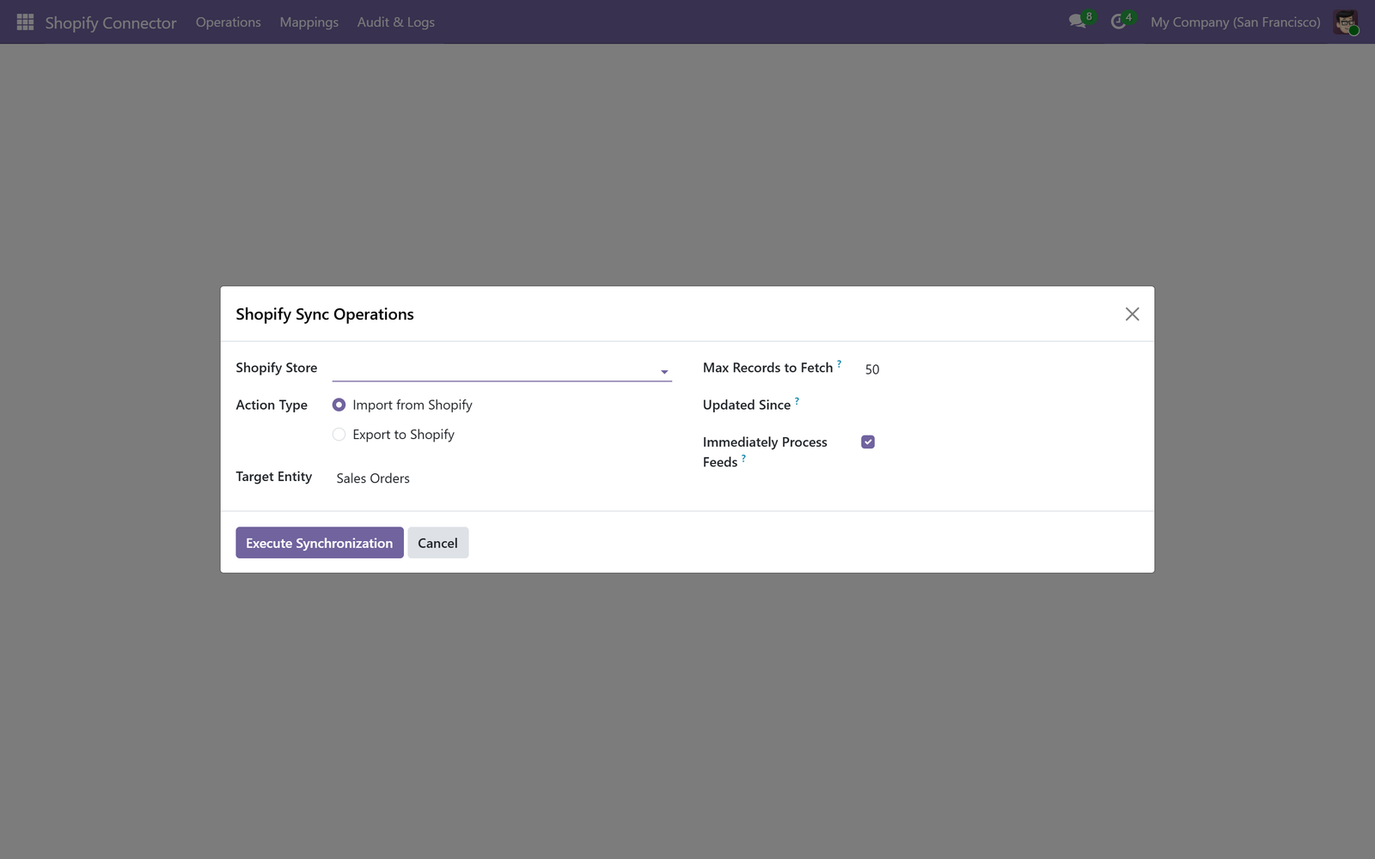1375x859 pixels.
Task: Uncheck Immediately Process Feeds checkbox
Action: click(868, 442)
